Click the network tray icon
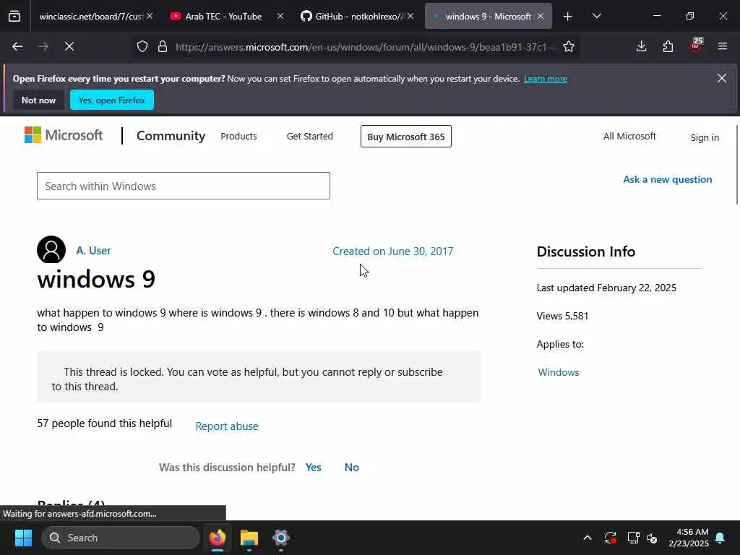This screenshot has width=740, height=555. tap(633, 538)
